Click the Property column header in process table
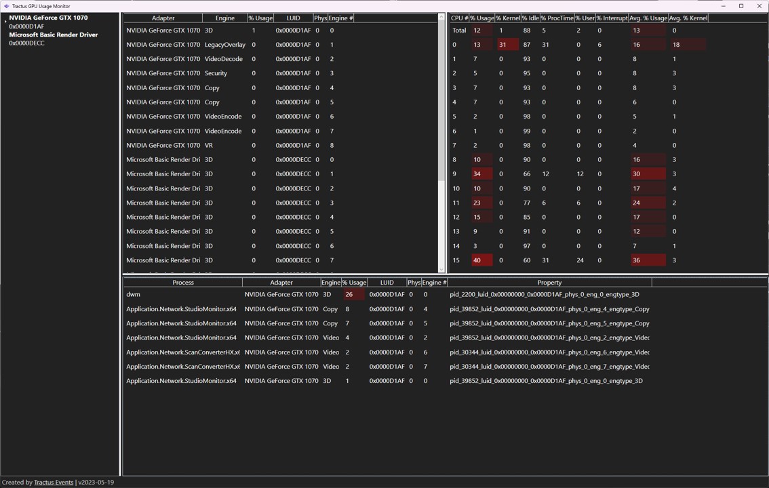Image resolution: width=769 pixels, height=488 pixels. point(549,283)
